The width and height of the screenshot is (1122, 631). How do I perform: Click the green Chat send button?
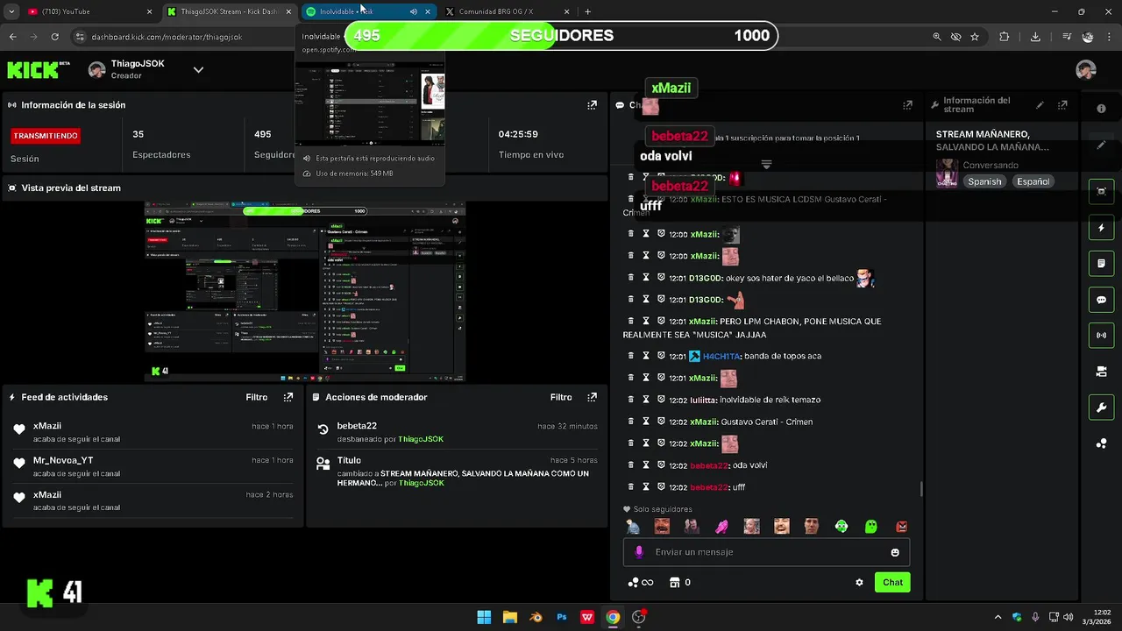tap(892, 582)
